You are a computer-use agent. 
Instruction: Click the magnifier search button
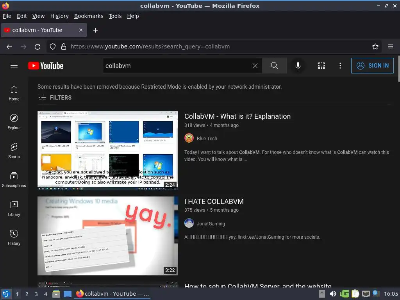275,66
